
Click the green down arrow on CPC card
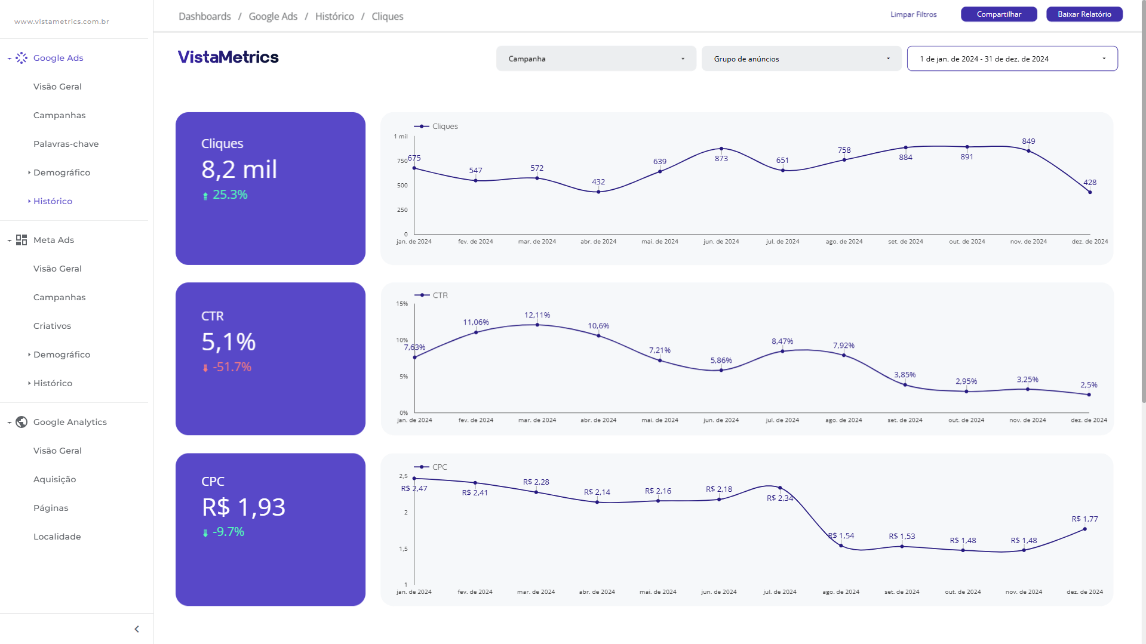(x=205, y=533)
